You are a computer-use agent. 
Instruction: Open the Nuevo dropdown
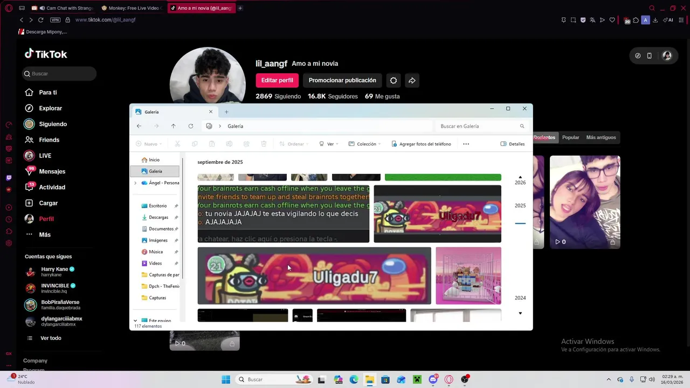point(148,144)
